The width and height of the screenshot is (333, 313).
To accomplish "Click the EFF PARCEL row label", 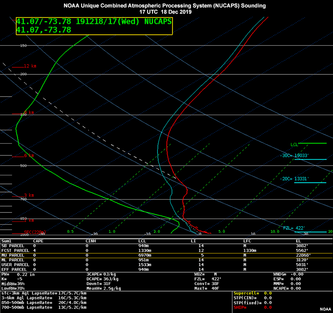I will coord(14,269).
